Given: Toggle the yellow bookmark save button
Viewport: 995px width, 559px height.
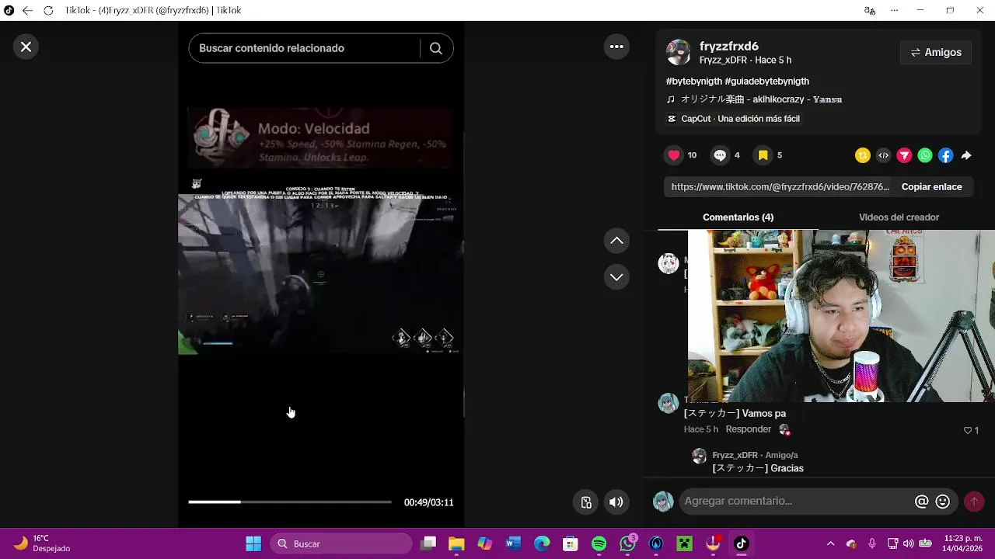Looking at the screenshot, I should (x=763, y=155).
